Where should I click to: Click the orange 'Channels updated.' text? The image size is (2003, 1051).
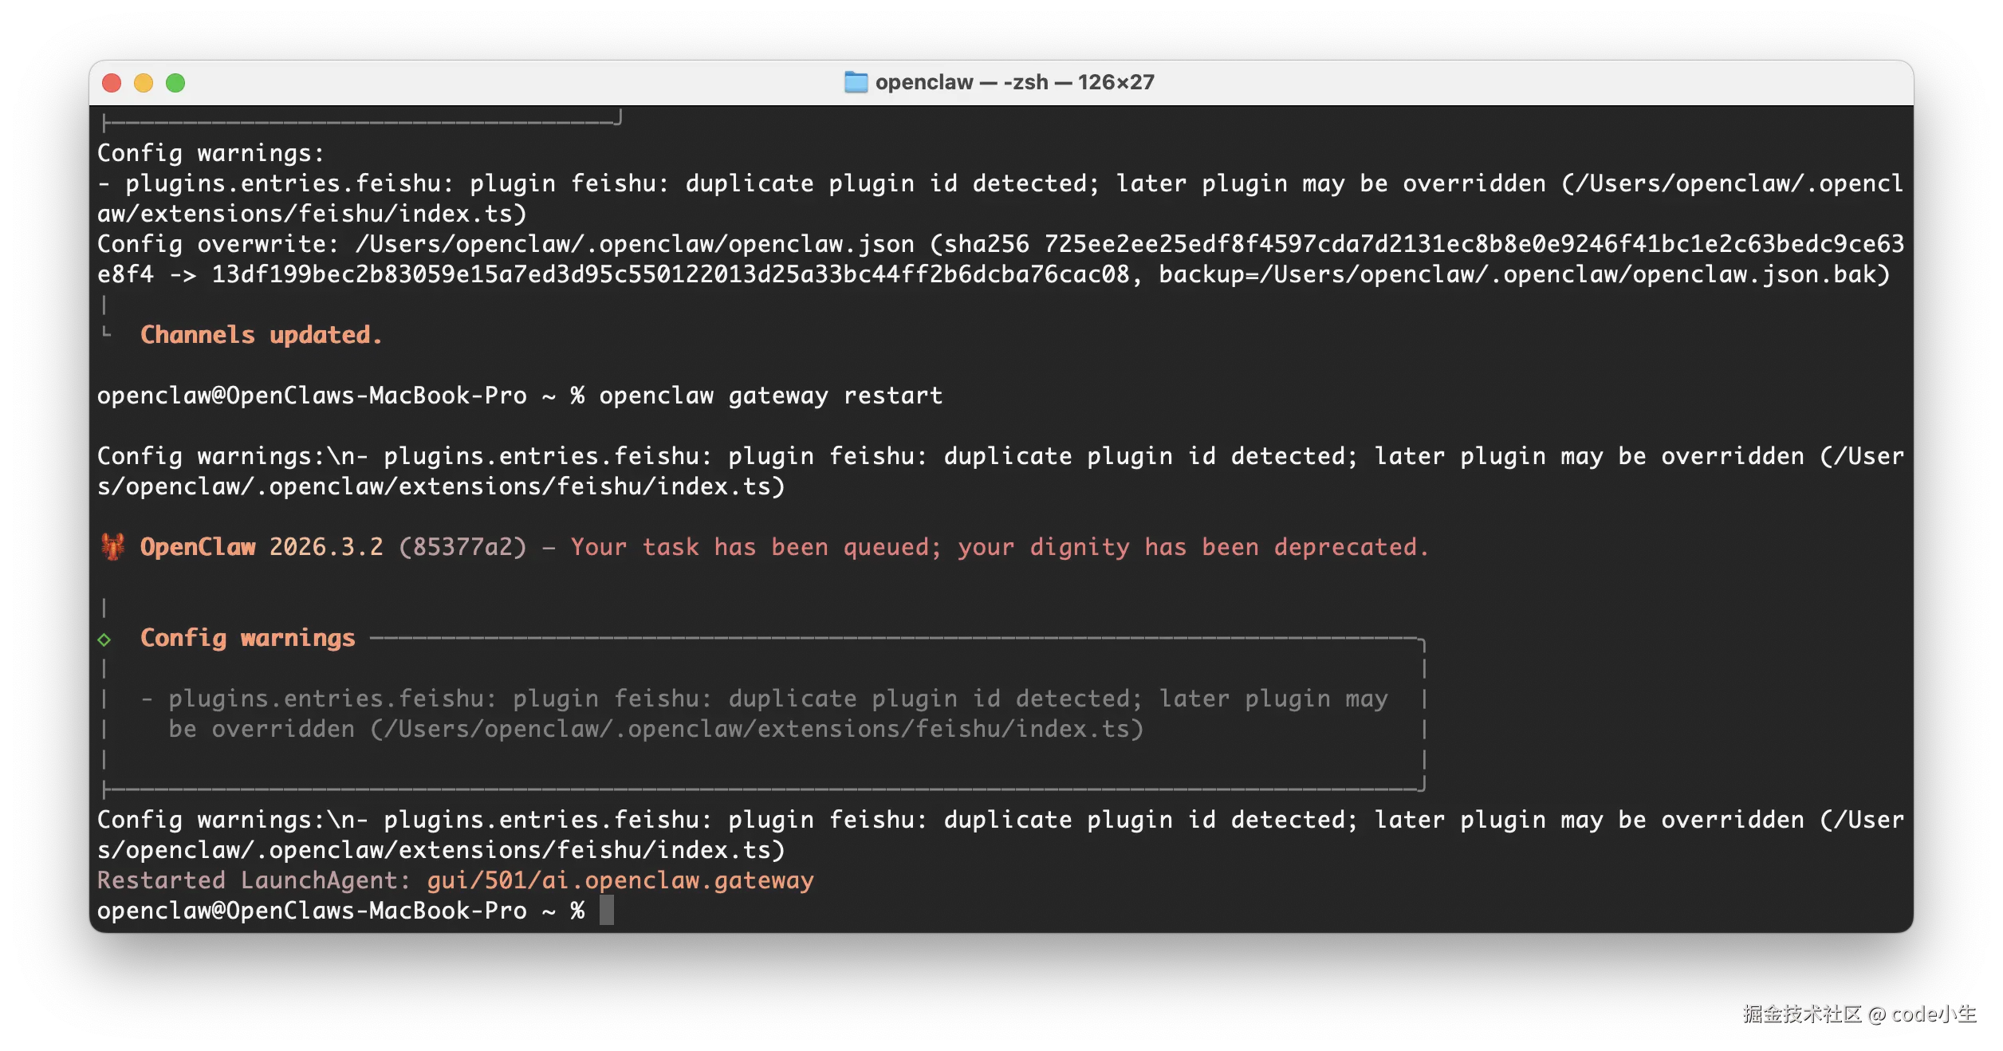[261, 335]
